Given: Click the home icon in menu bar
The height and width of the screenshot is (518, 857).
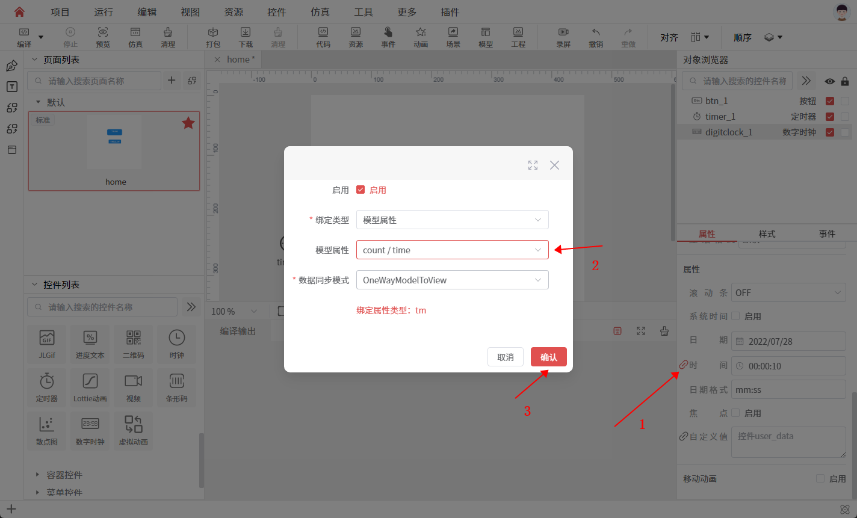Looking at the screenshot, I should pyautogui.click(x=19, y=12).
